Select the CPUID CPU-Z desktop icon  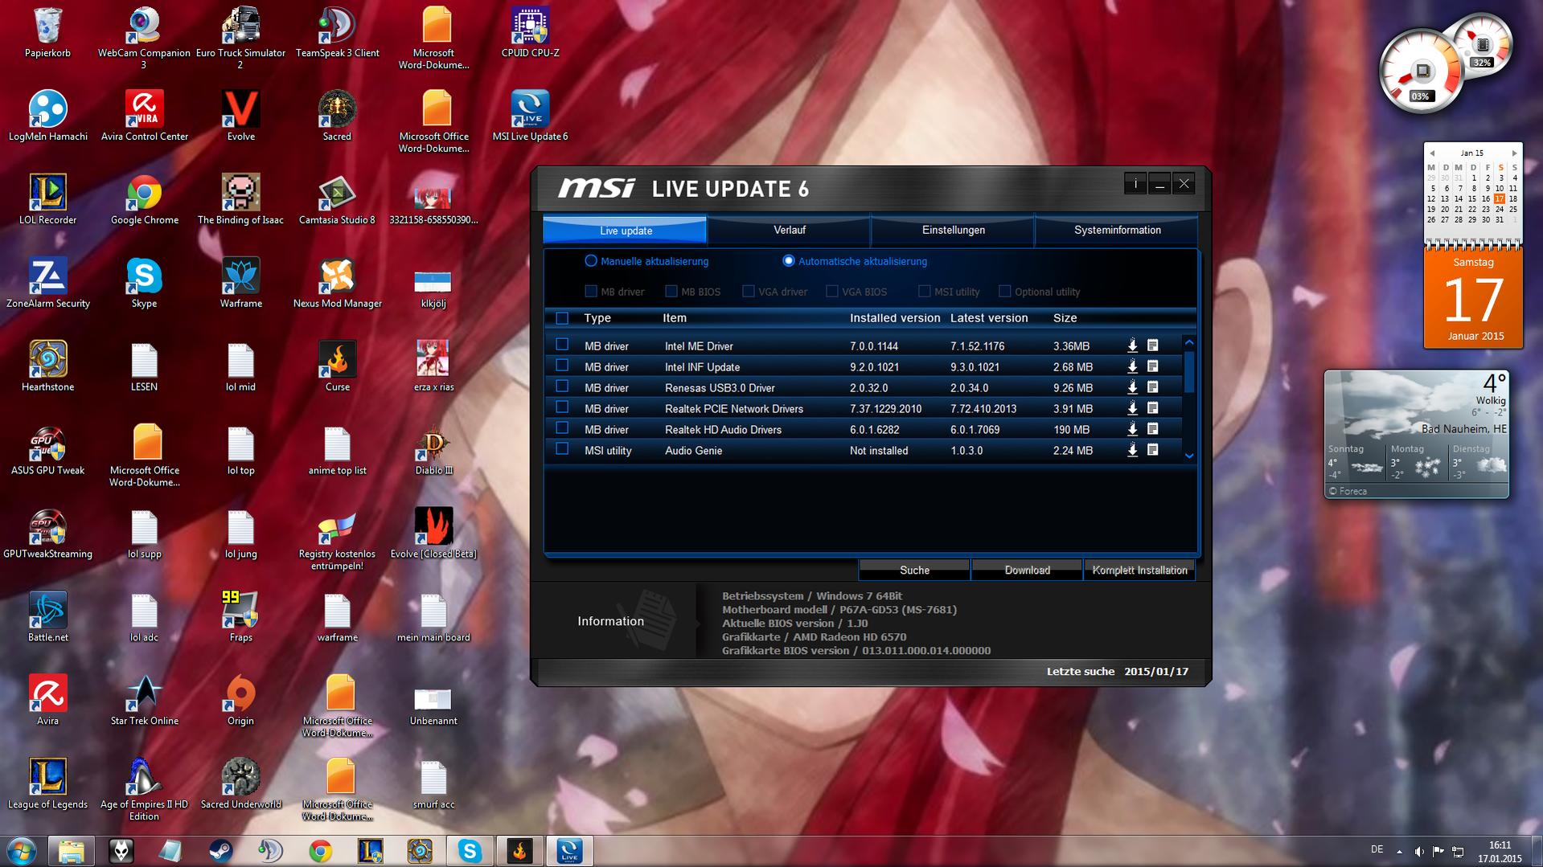click(530, 32)
